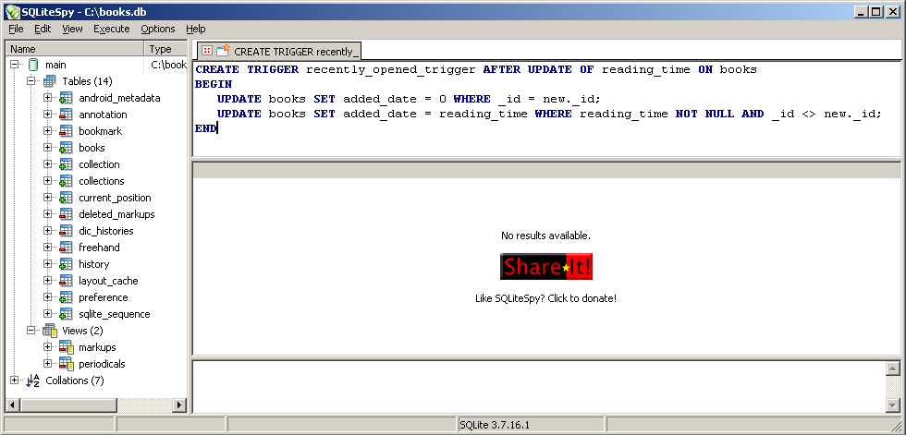Screen dimensions: 906x435
Task: Click down arrow of bottom pane scrollbar
Action: pos(893,405)
